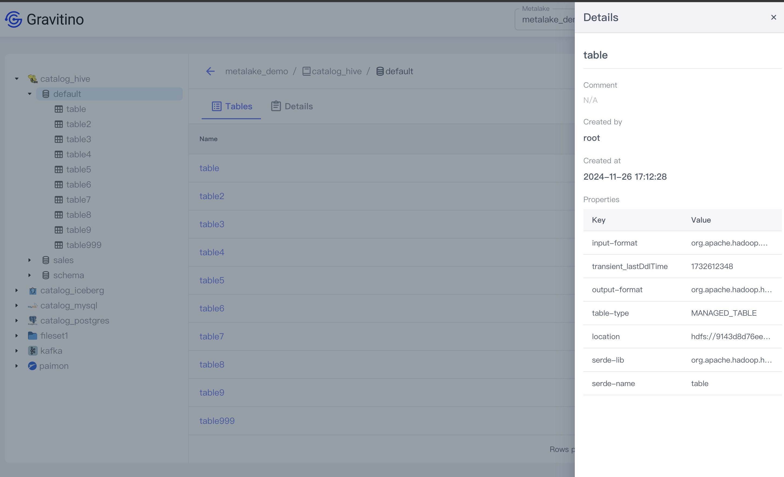Click the fileset1 folder icon
Viewport: 784px width, 477px height.
[32, 336]
